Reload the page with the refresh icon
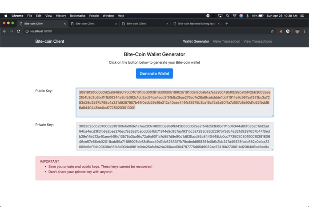 pos(18,31)
